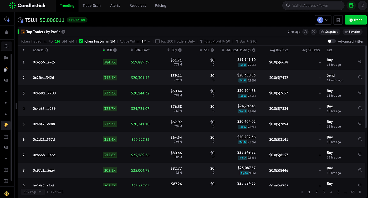Click the star icon in left sidebar

(7, 32)
